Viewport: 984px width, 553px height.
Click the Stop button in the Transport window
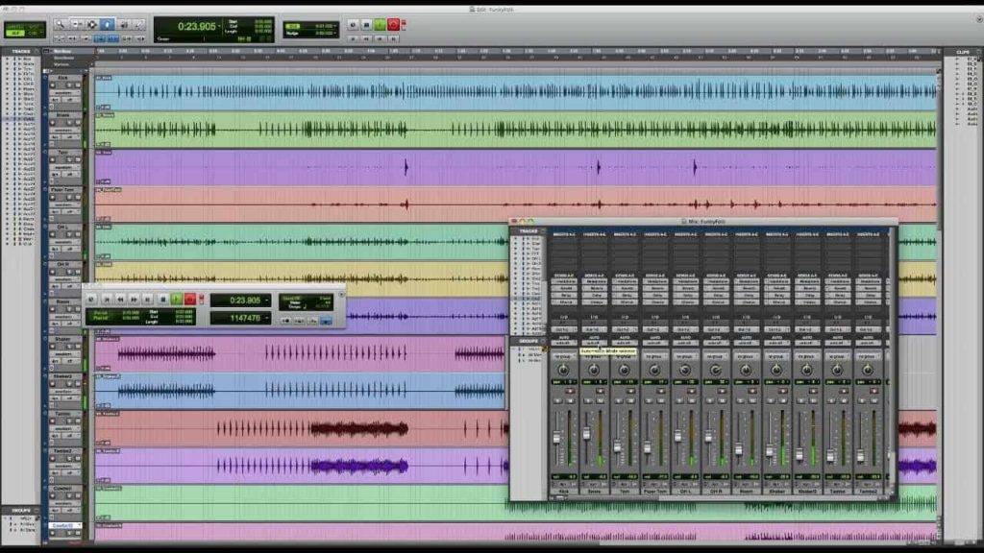point(162,299)
